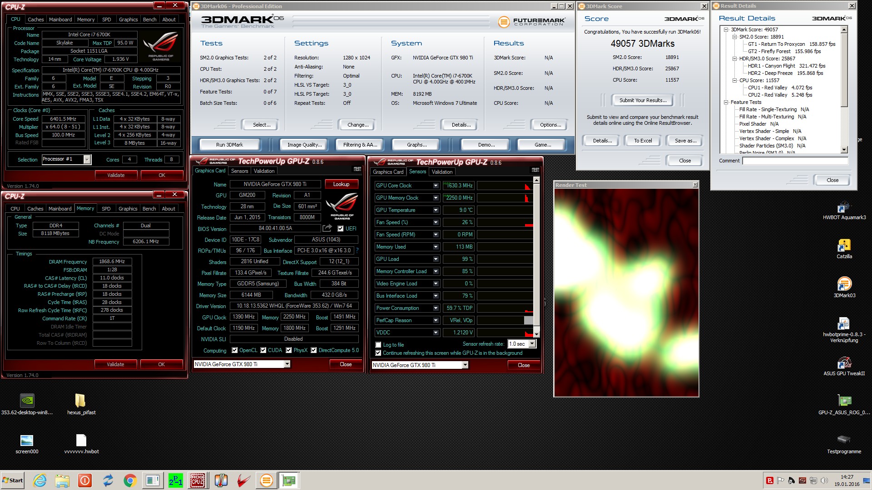Open the VDDC sensor dropdown arrow

point(436,333)
